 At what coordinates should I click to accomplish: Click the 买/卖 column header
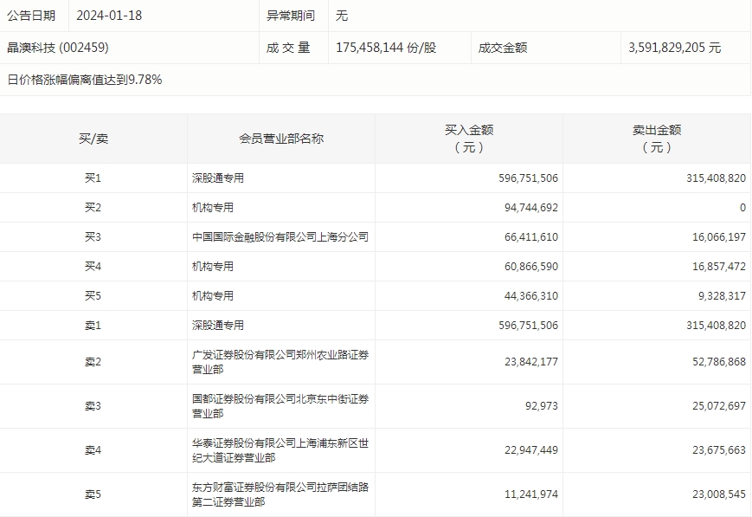coord(93,139)
